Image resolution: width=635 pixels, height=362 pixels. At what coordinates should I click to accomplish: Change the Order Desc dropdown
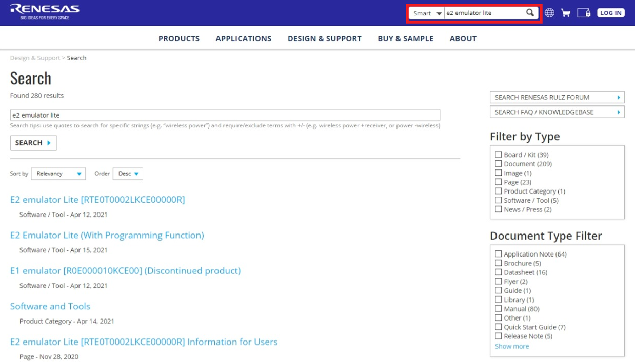point(127,174)
